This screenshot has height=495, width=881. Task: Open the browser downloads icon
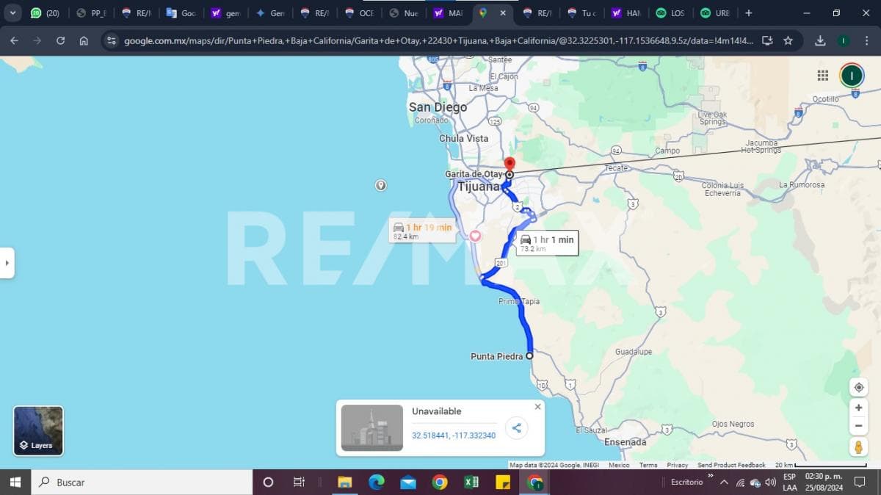820,41
